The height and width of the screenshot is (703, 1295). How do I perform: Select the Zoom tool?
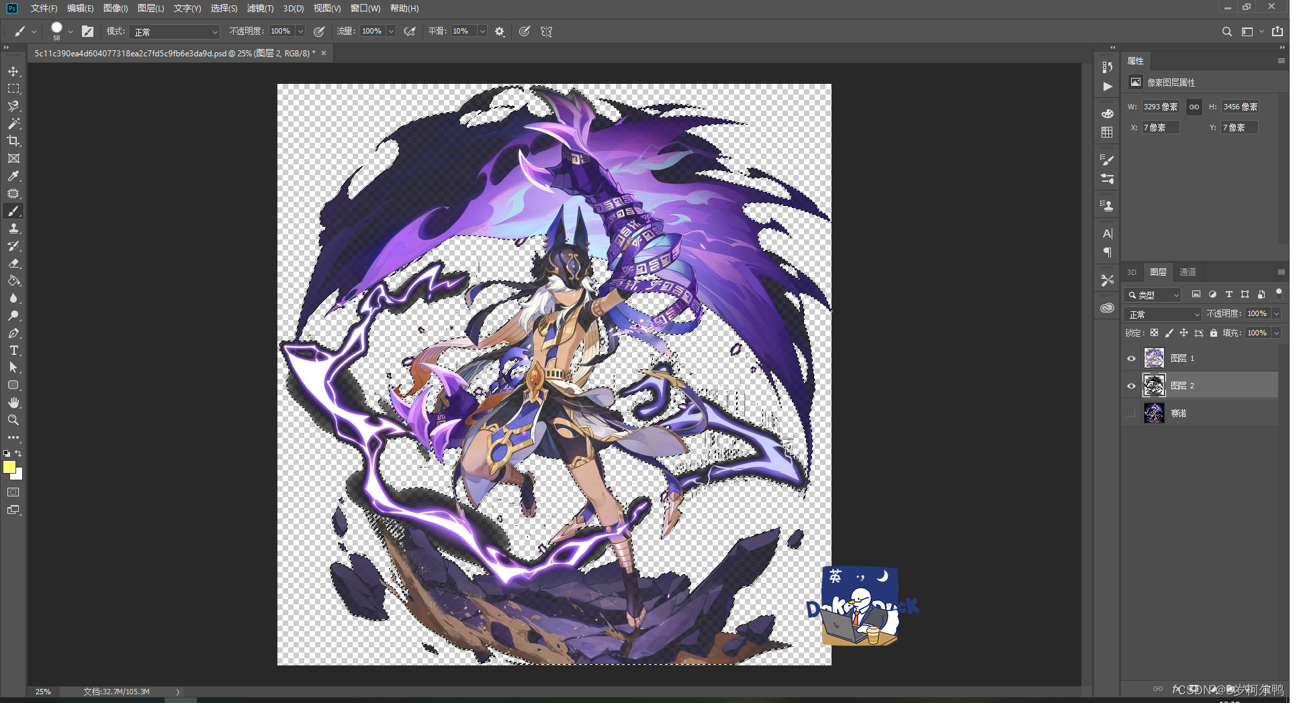point(13,420)
